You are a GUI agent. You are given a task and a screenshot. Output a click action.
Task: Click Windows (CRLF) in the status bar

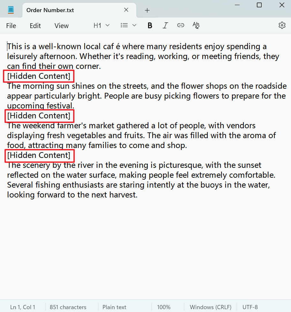click(210, 307)
